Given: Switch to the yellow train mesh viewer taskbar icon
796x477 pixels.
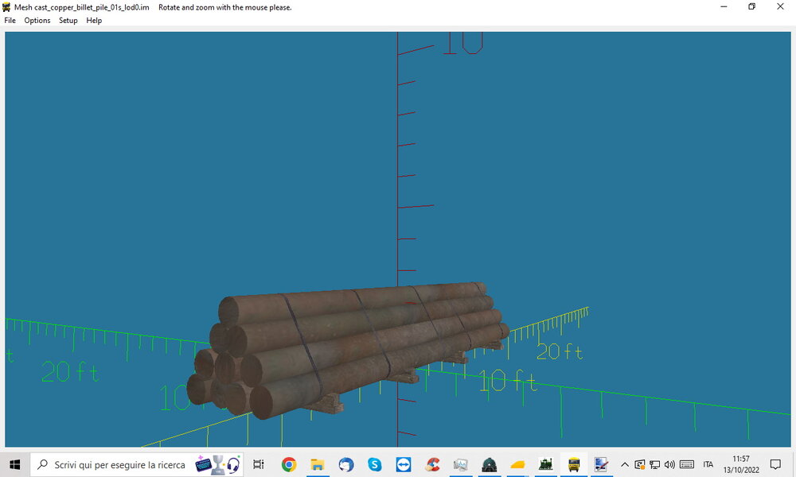Looking at the screenshot, I should tap(574, 464).
